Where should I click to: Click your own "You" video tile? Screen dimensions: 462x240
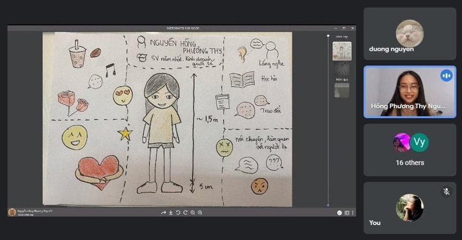(x=409, y=208)
